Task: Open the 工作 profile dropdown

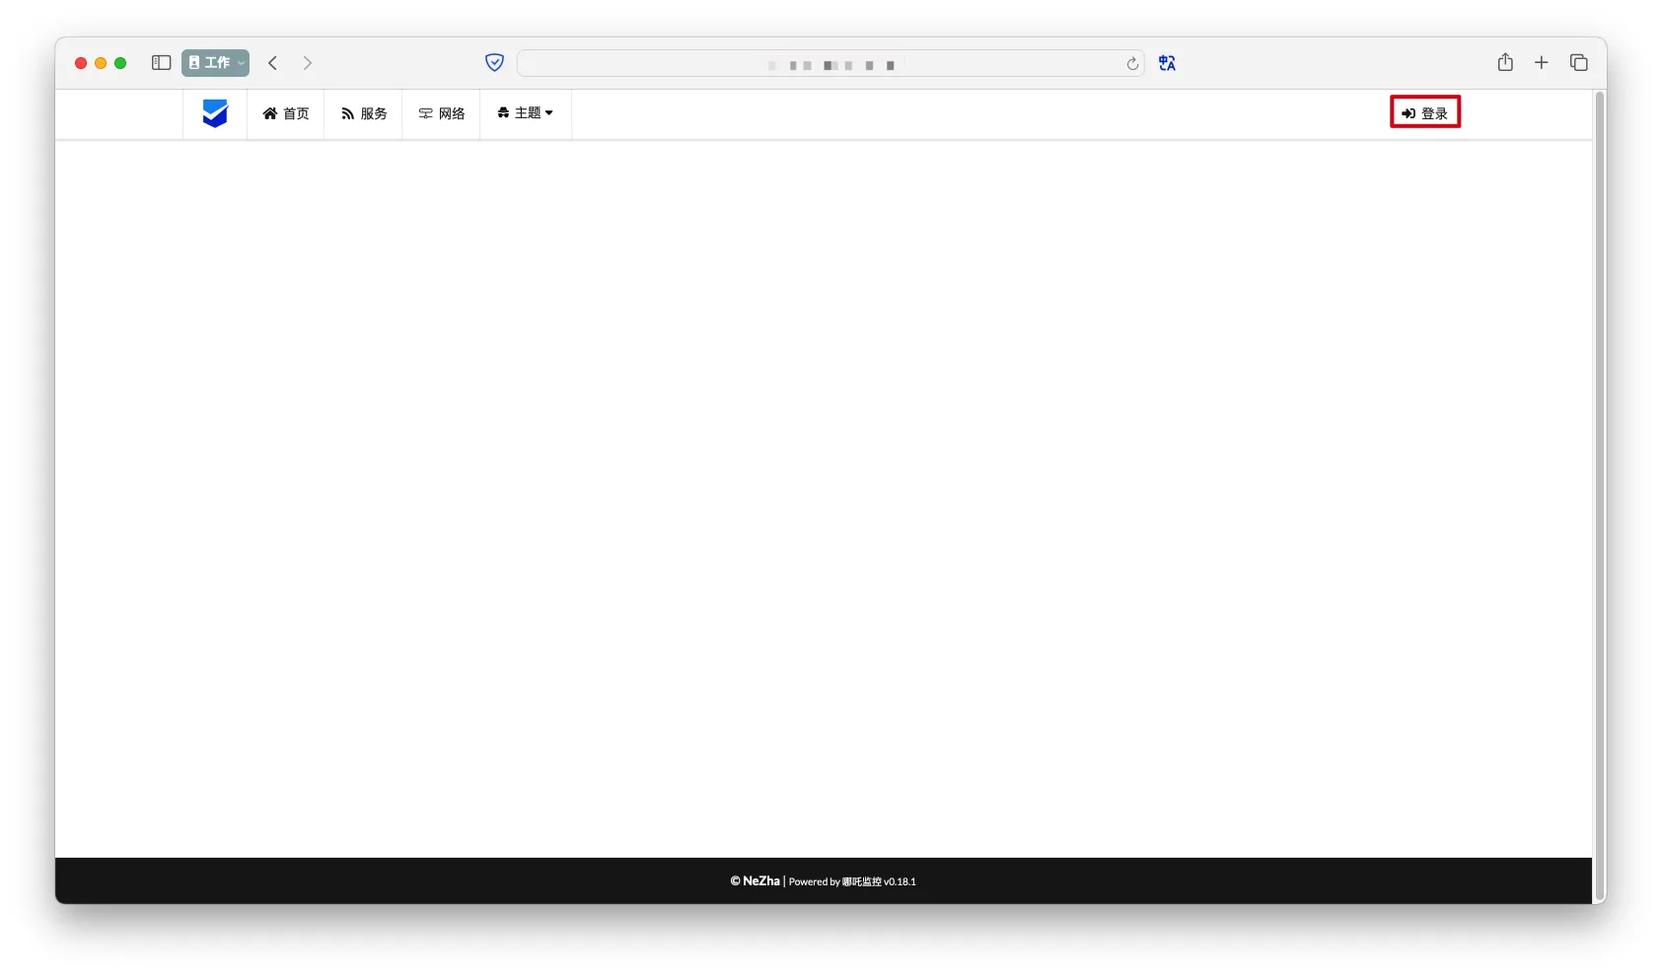Action: coord(215,63)
